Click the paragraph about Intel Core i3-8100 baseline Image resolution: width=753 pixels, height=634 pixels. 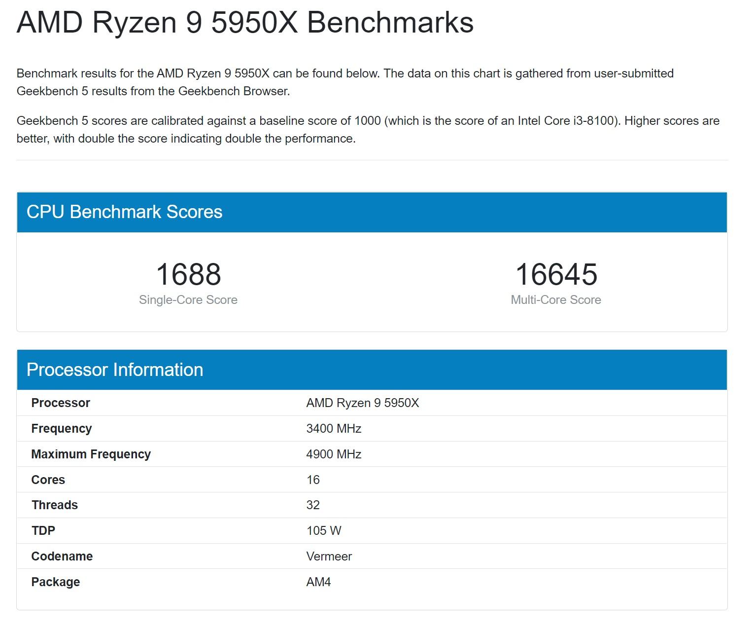click(x=368, y=130)
